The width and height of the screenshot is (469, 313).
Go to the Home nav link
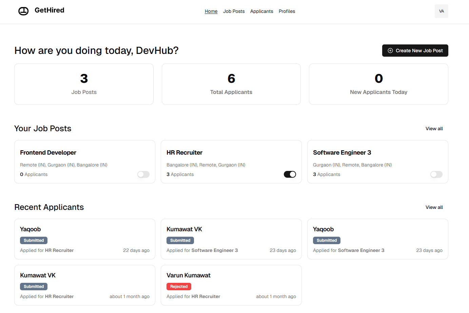[x=211, y=11]
